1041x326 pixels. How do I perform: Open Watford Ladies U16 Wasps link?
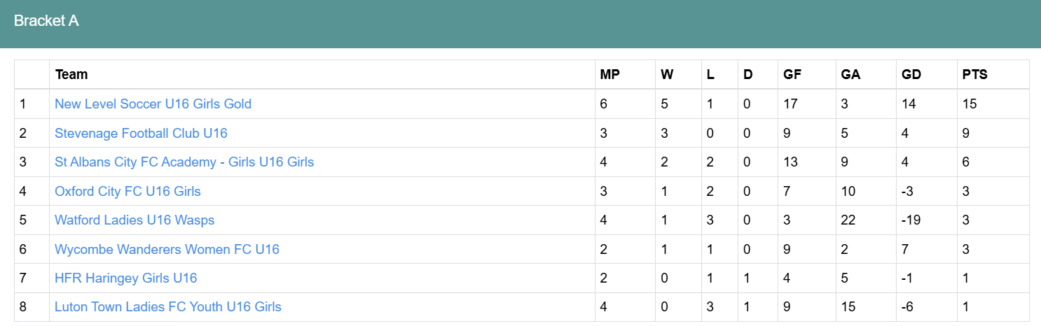[135, 220]
